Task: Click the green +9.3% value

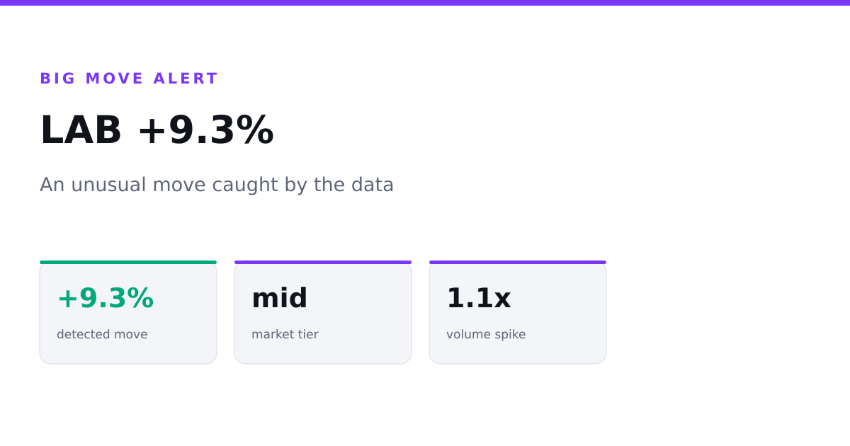Action: point(105,298)
